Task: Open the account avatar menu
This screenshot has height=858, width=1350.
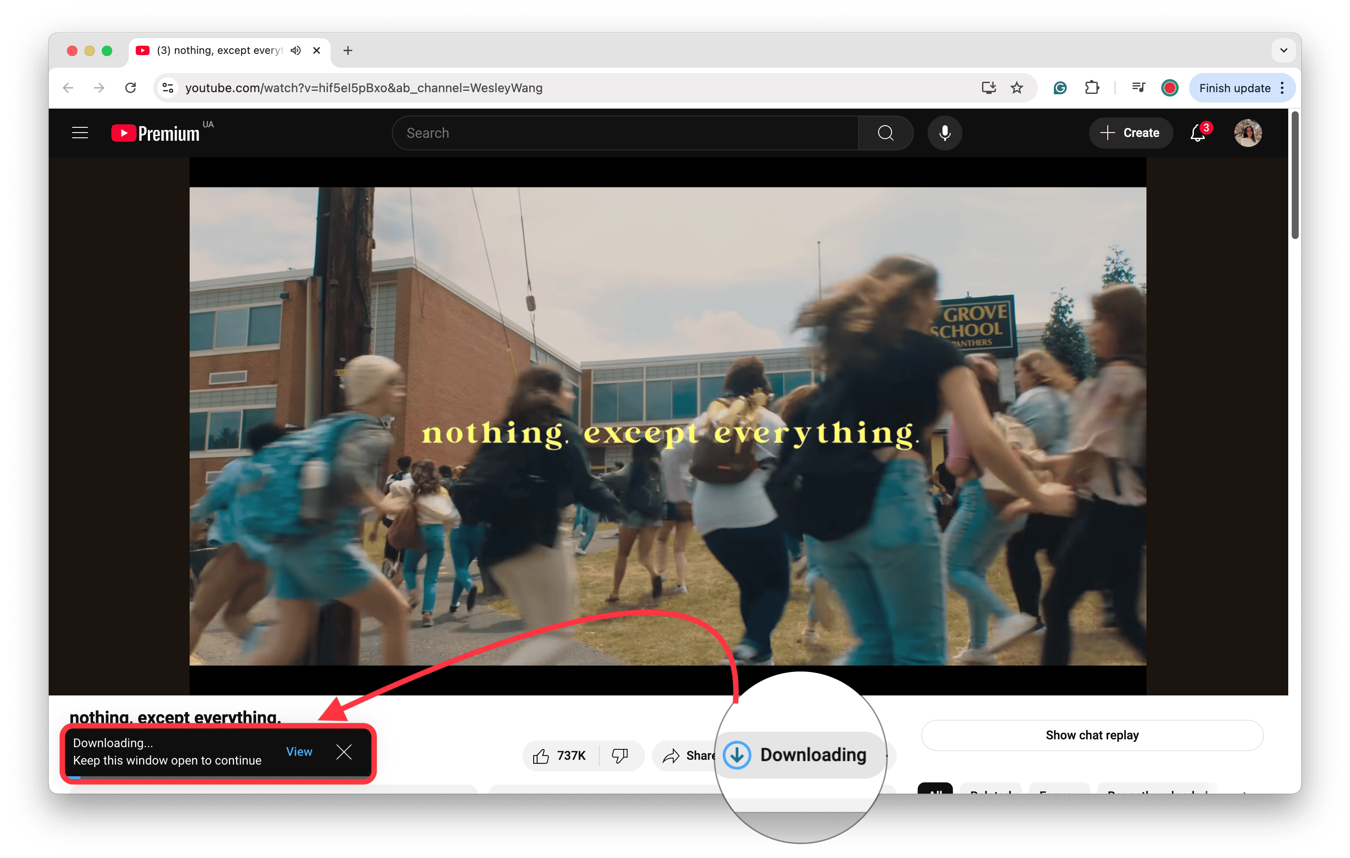Action: [x=1247, y=133]
